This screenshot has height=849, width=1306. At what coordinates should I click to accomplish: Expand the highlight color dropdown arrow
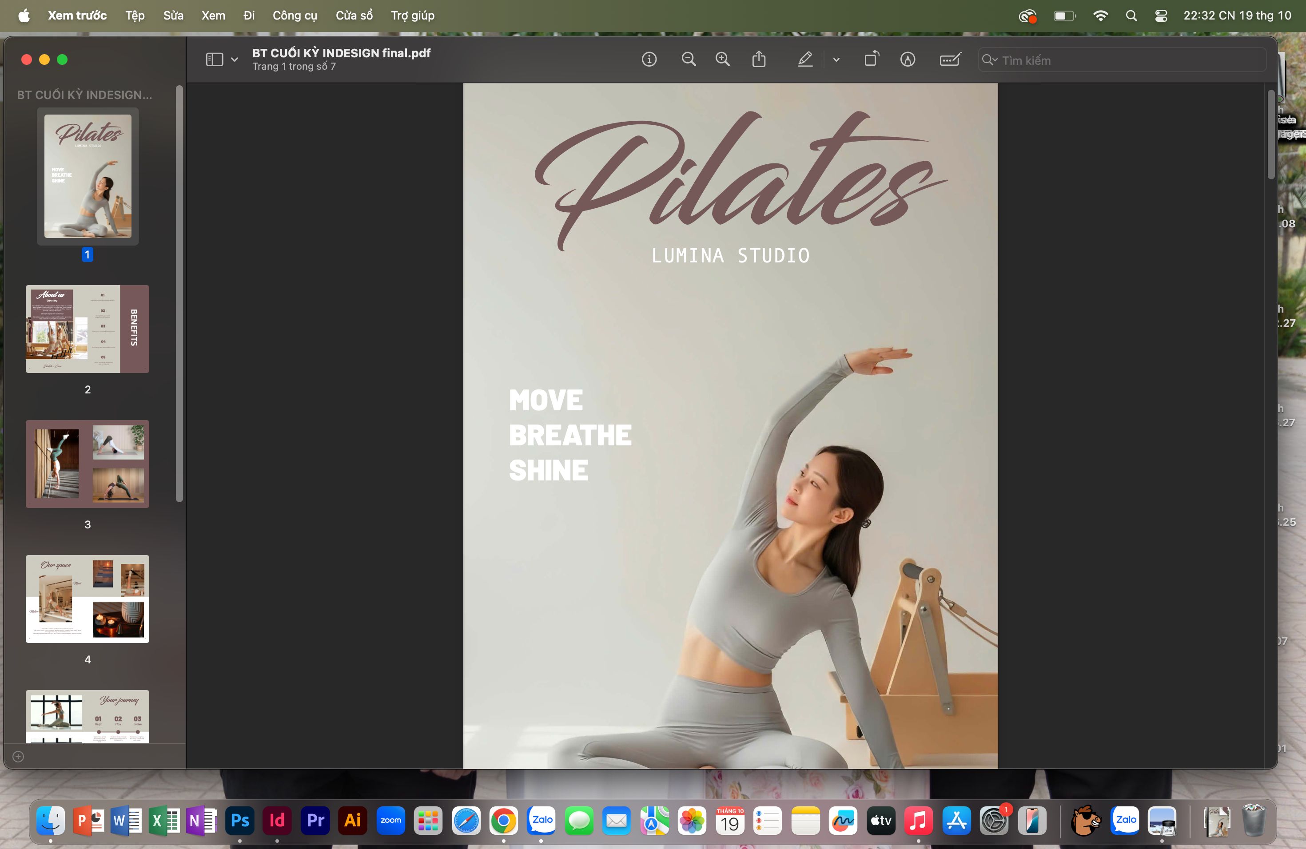(x=836, y=60)
